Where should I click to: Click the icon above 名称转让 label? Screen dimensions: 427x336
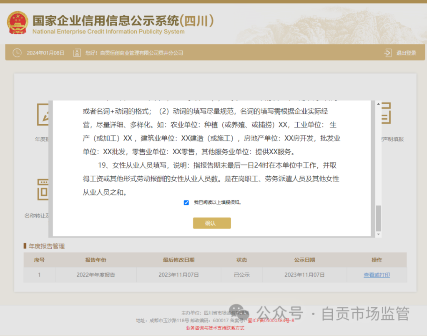(x=43, y=190)
